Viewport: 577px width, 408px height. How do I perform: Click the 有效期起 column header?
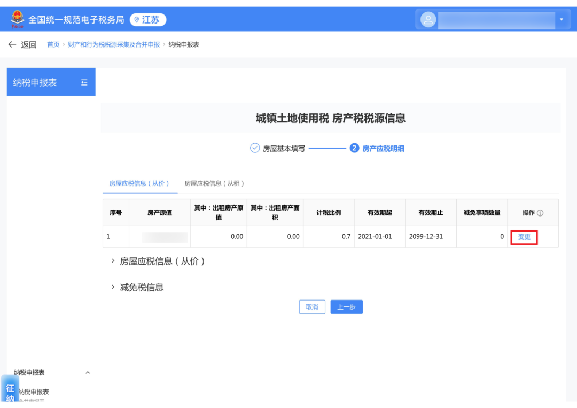(380, 212)
